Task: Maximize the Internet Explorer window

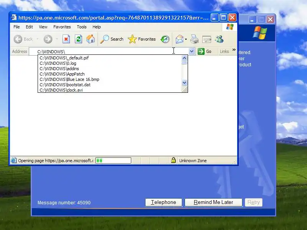Action: 223,18
